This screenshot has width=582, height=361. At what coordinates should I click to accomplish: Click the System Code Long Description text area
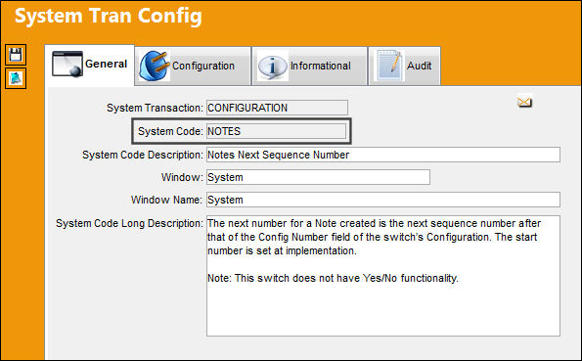(x=383, y=276)
